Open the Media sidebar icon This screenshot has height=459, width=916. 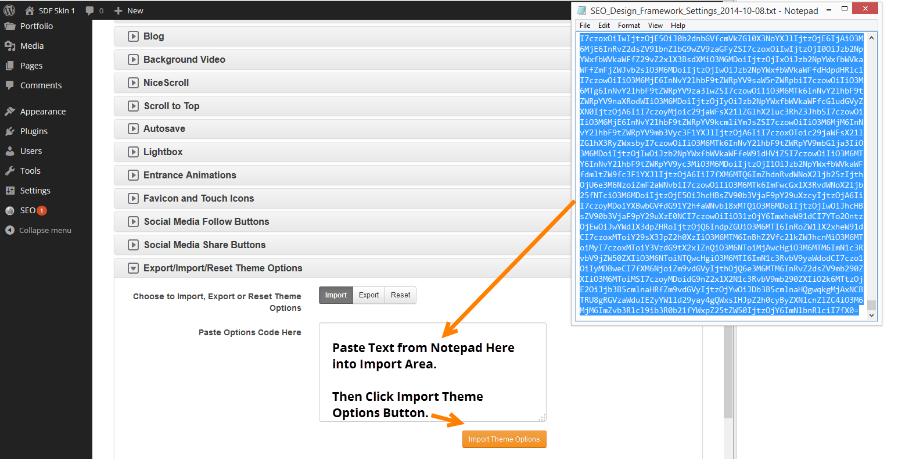10,46
